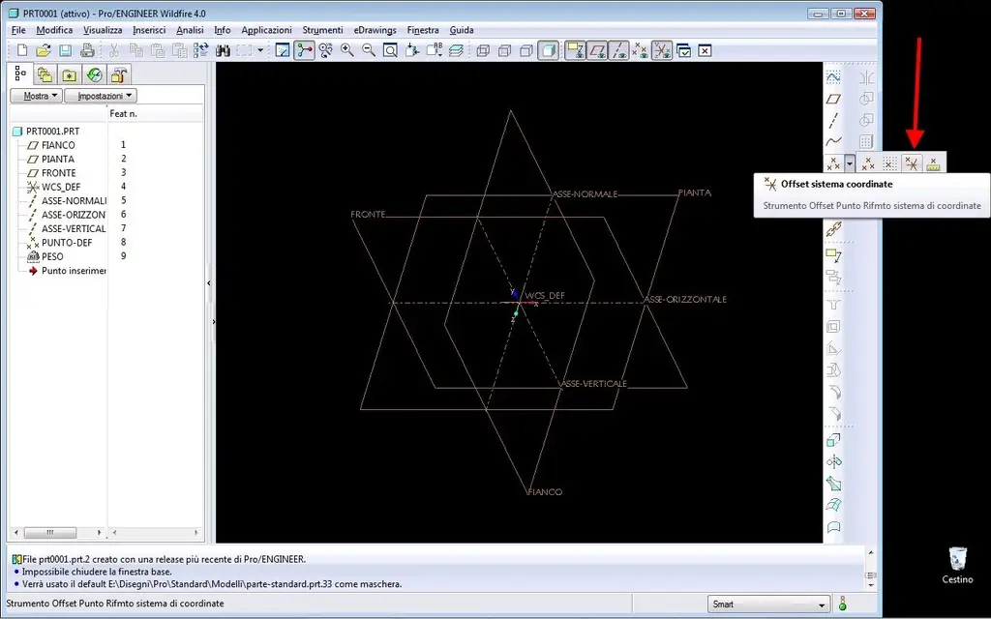Click the Zoom Out magnifier icon
Viewport: 991px width, 619px height.
pos(369,50)
